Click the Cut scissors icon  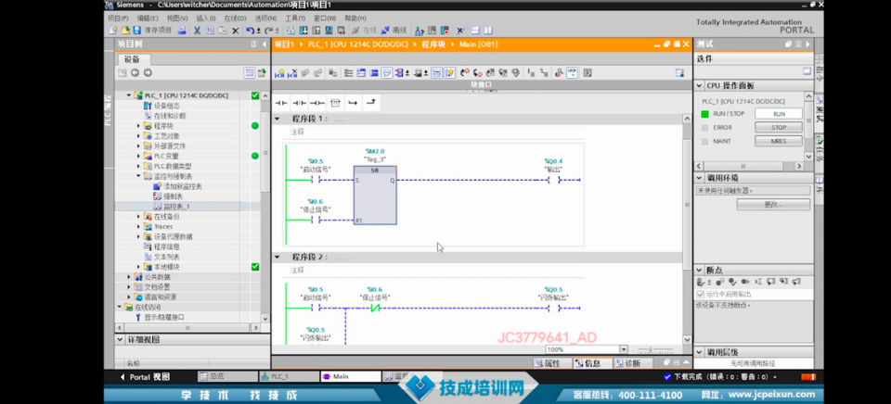pos(197,31)
